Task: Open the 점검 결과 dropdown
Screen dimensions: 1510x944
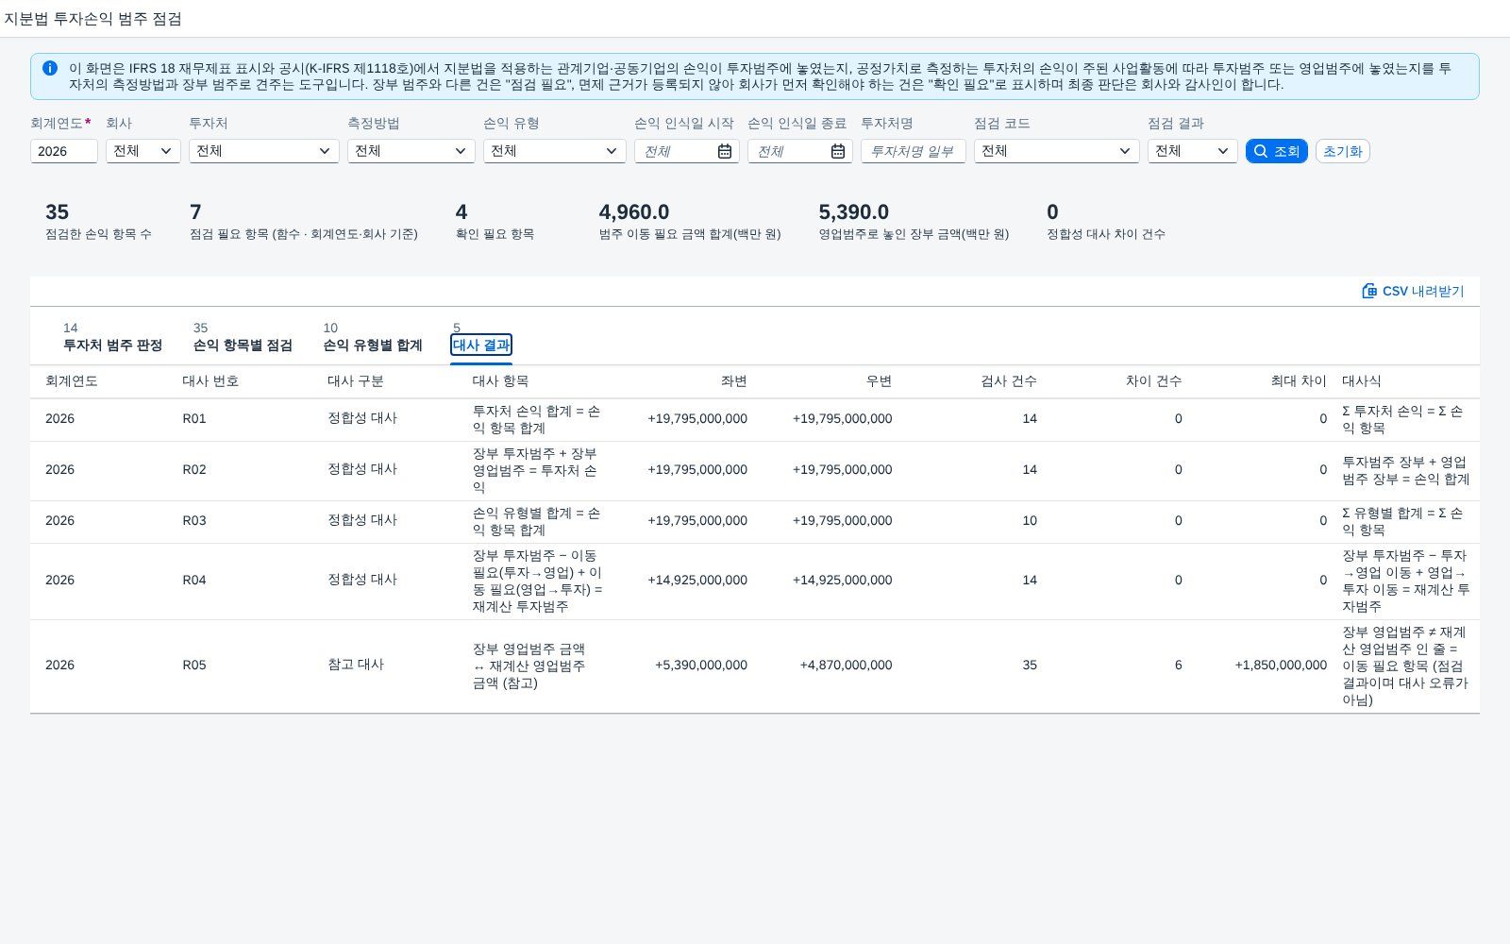Action: (1193, 151)
